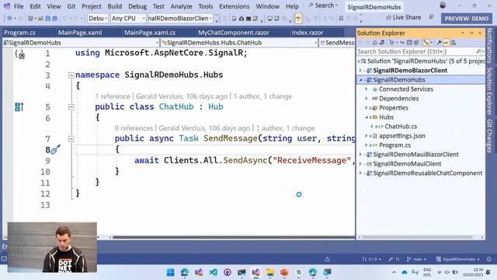The width and height of the screenshot is (497, 280).
Task: Open the SignalRDemoHubs.Hubs.ChatHub type dropdown
Action: [239, 43]
